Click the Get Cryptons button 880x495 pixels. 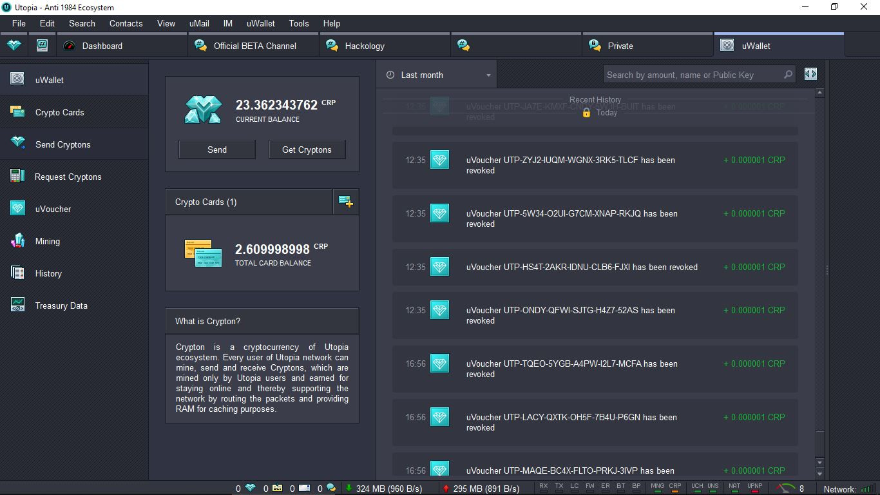pyautogui.click(x=307, y=150)
